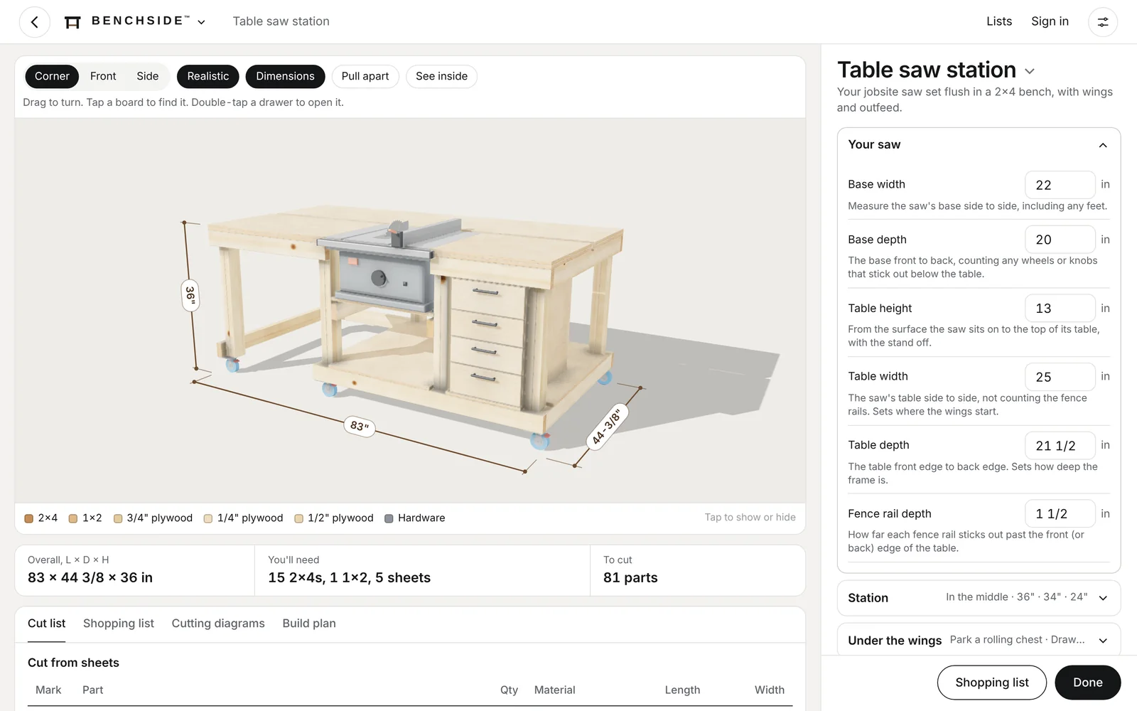Switch to the Front view
1137x711 pixels.
tap(103, 76)
